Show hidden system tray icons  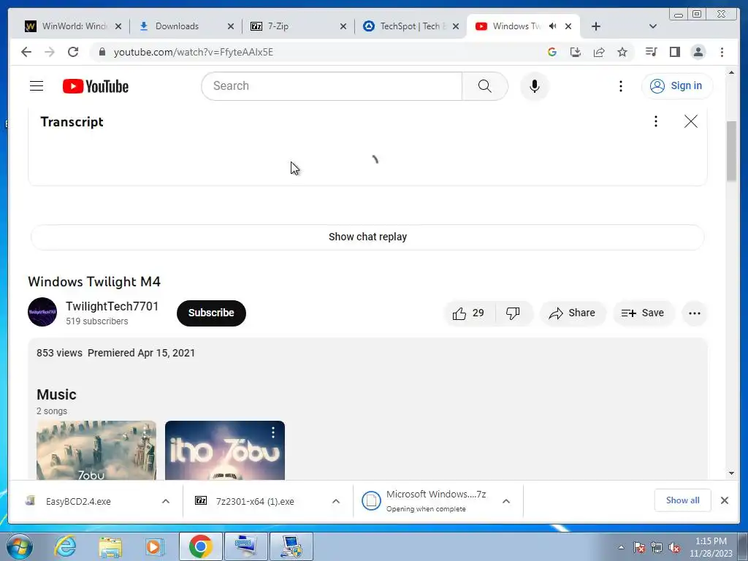pos(621,547)
